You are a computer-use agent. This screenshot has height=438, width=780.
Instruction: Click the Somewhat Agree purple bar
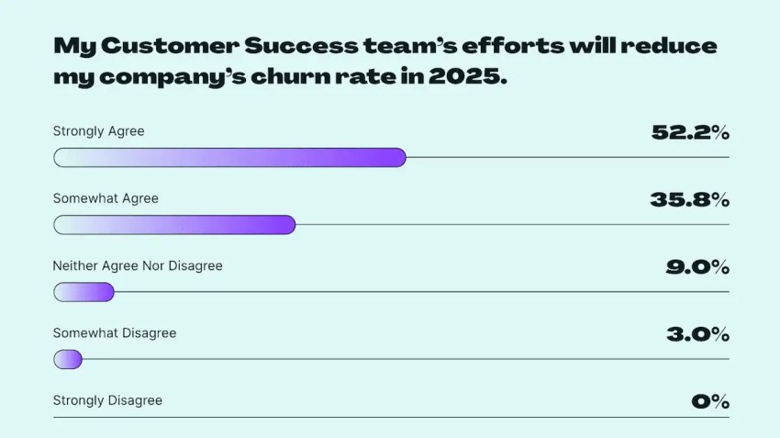tap(174, 224)
